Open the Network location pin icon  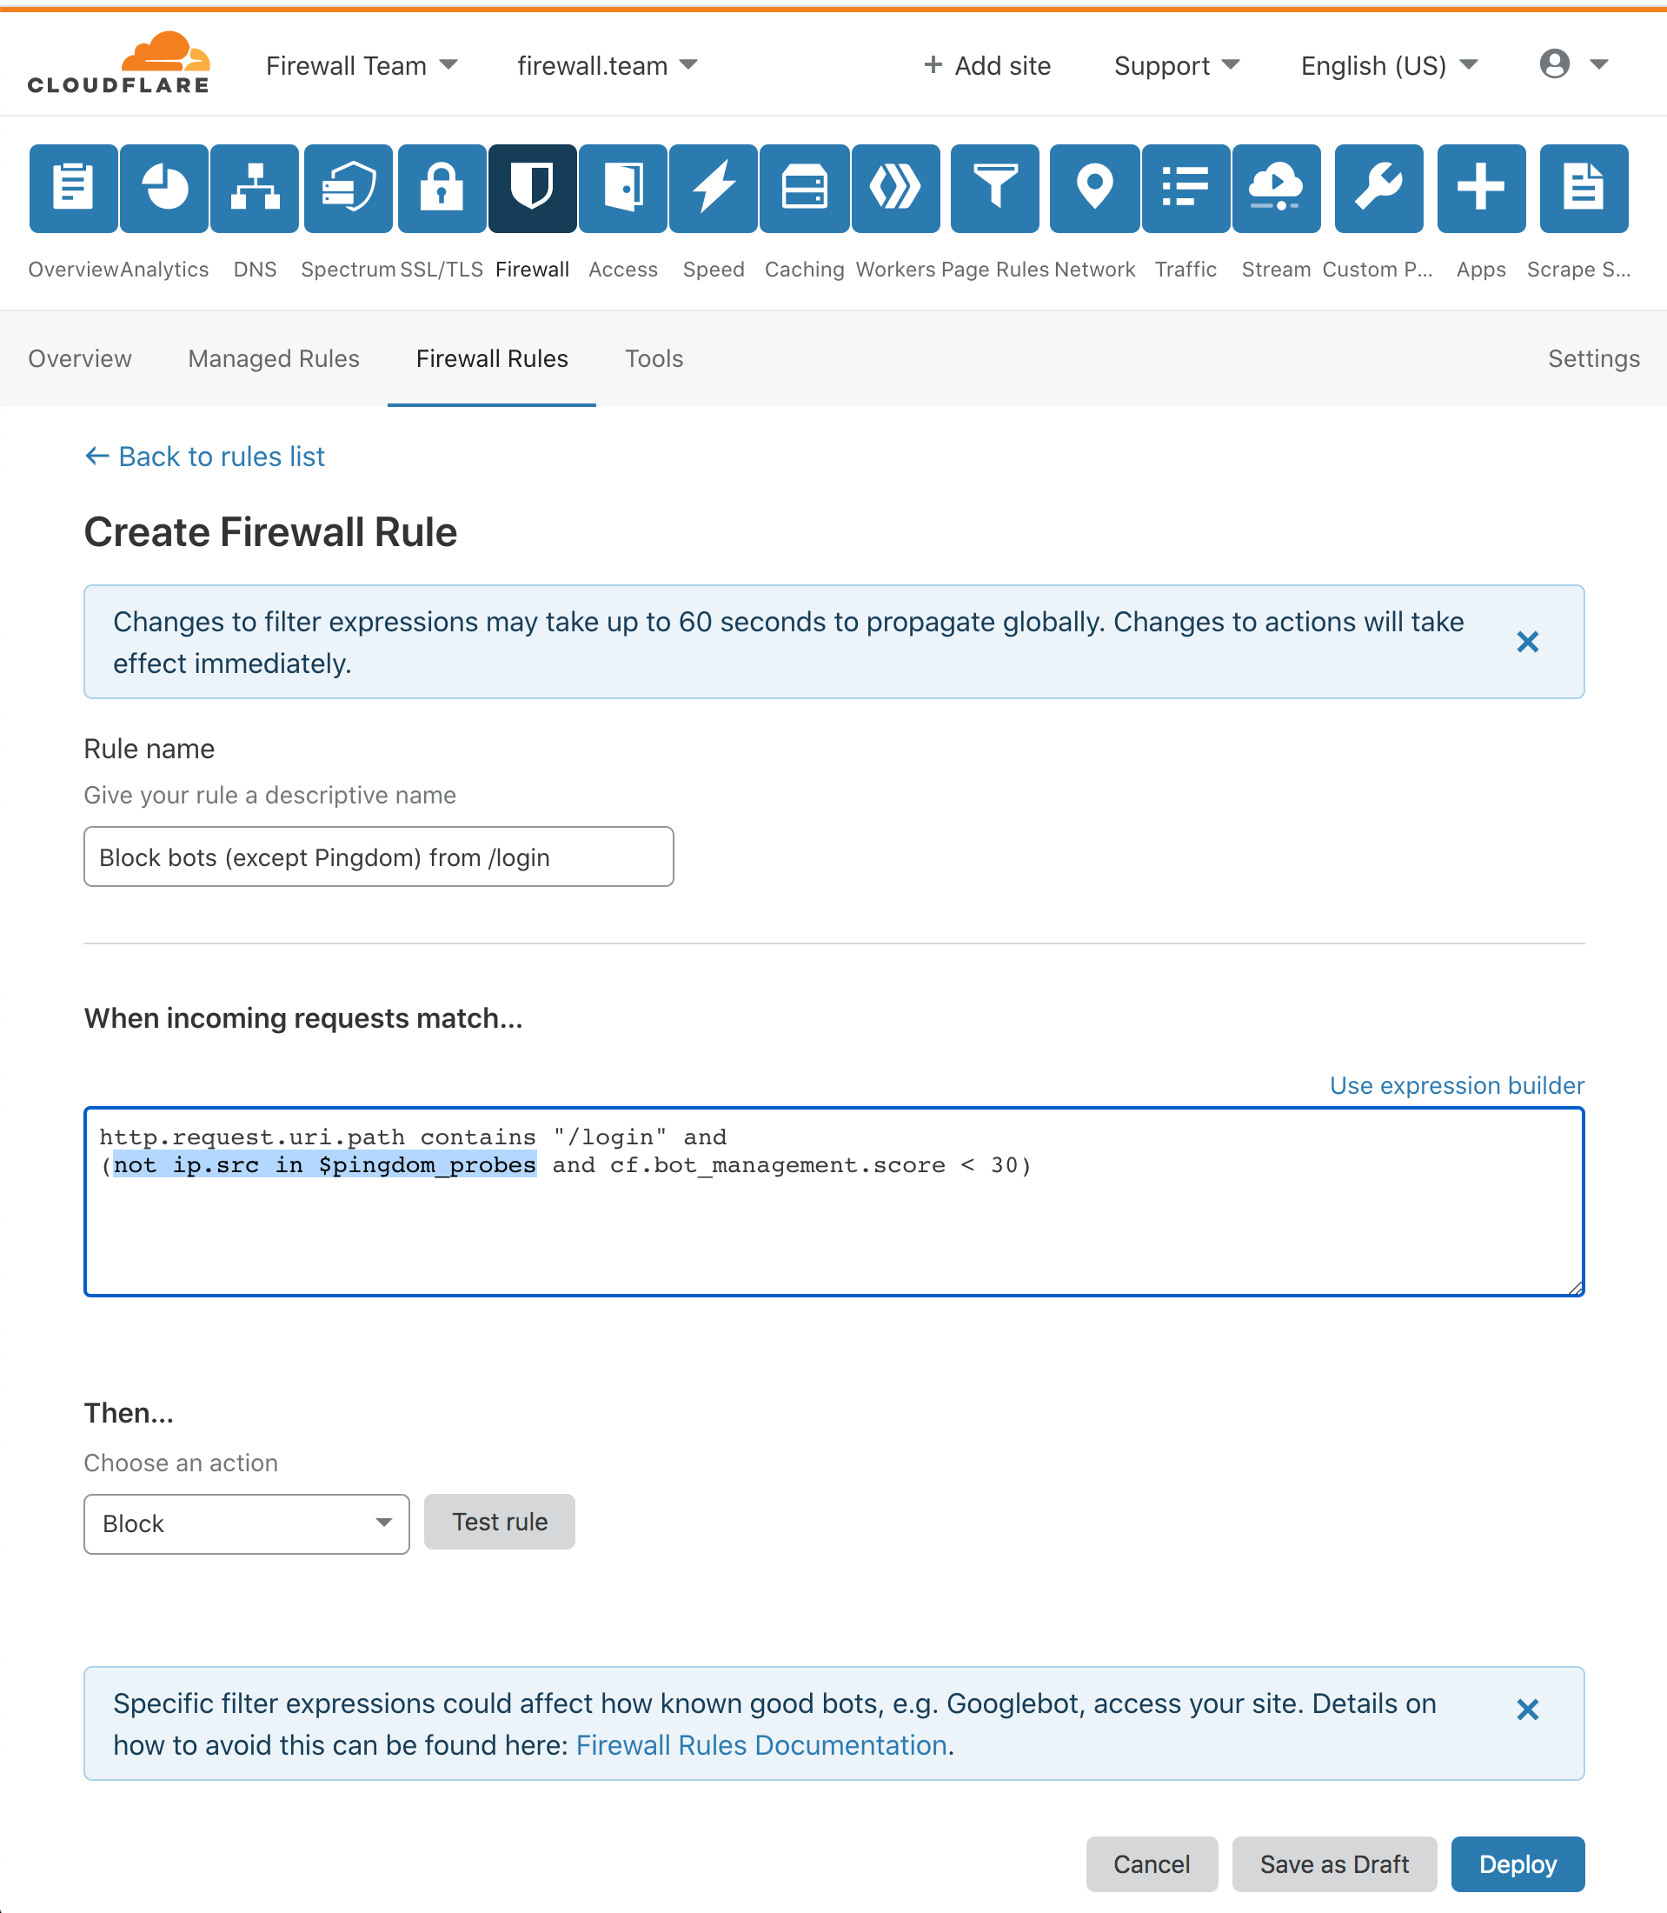click(x=1095, y=188)
